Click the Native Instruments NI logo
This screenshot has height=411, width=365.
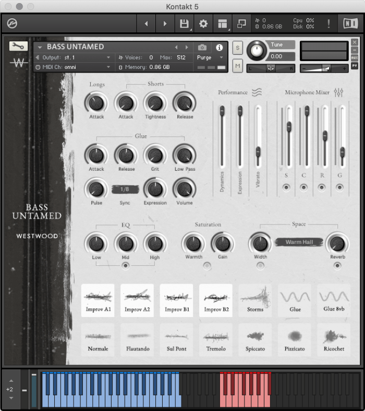coord(350,24)
